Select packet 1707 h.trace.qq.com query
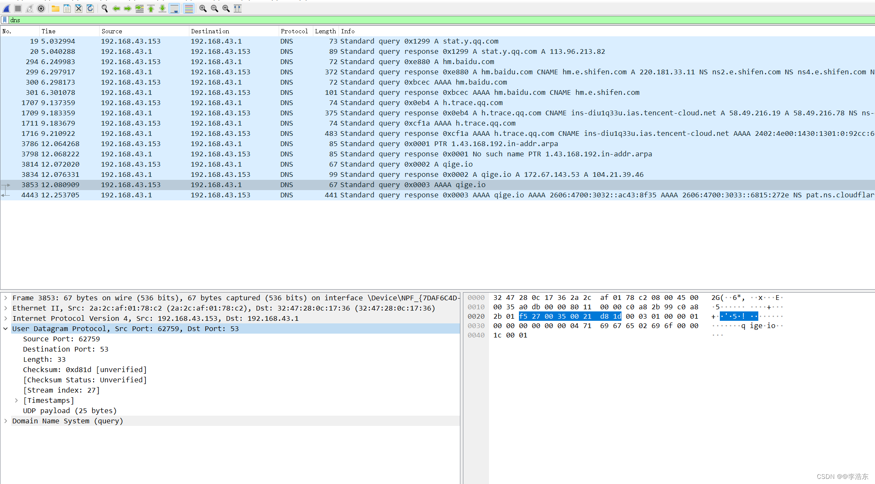 pyautogui.click(x=437, y=103)
